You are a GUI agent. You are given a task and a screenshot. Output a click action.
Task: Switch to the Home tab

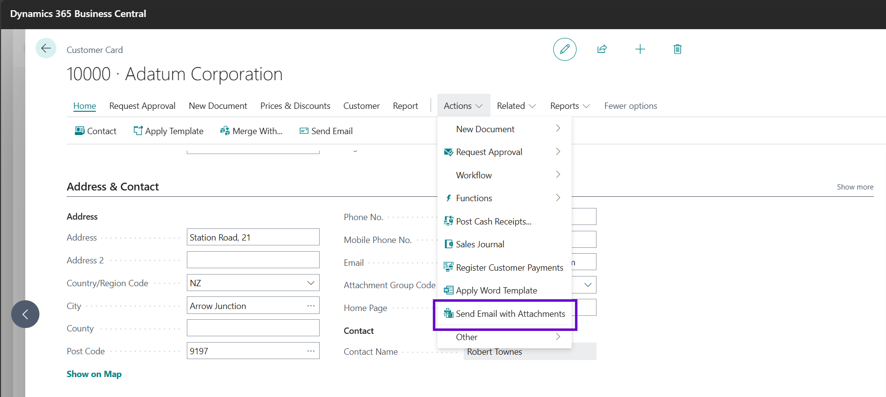85,106
